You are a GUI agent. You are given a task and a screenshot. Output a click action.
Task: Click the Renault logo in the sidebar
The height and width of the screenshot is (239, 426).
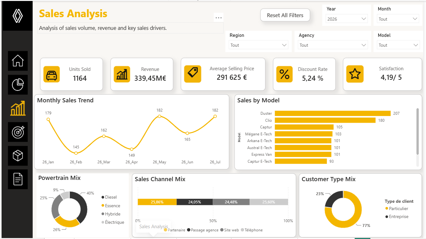(x=18, y=16)
